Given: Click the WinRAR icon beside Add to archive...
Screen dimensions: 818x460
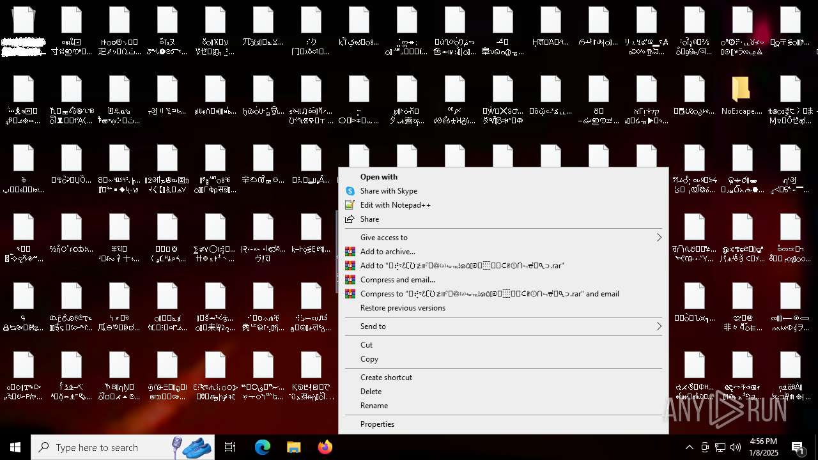Looking at the screenshot, I should point(350,252).
